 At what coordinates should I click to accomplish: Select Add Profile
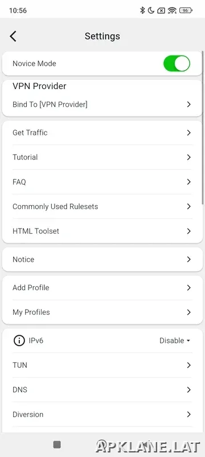102,288
